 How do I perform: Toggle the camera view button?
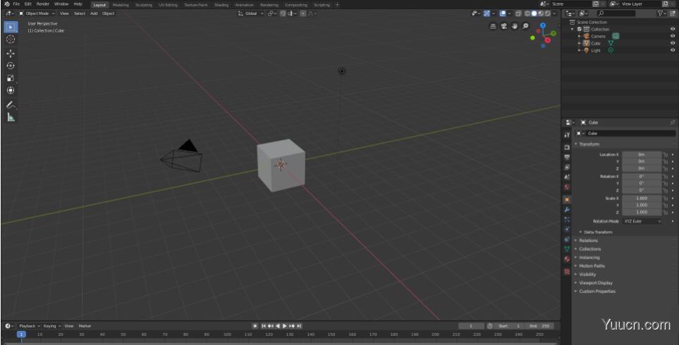pos(503,26)
